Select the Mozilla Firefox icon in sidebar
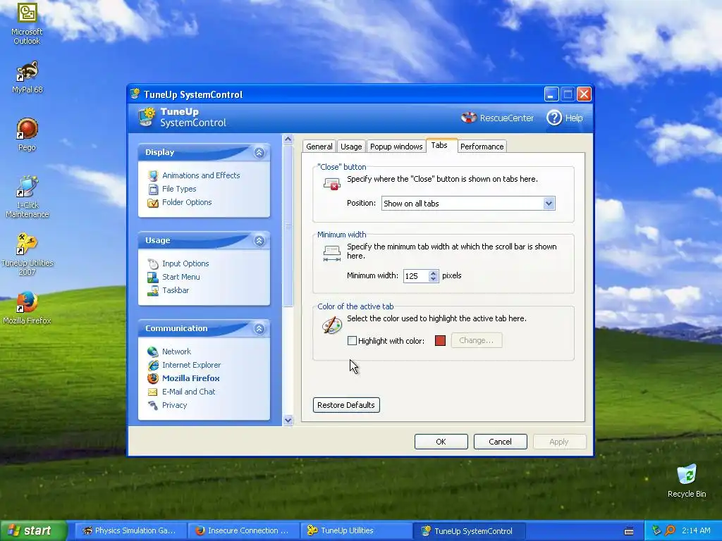 (153, 378)
